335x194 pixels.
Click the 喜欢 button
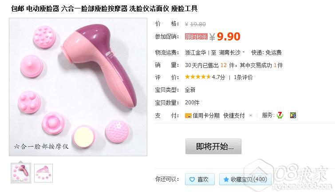tap(200, 179)
